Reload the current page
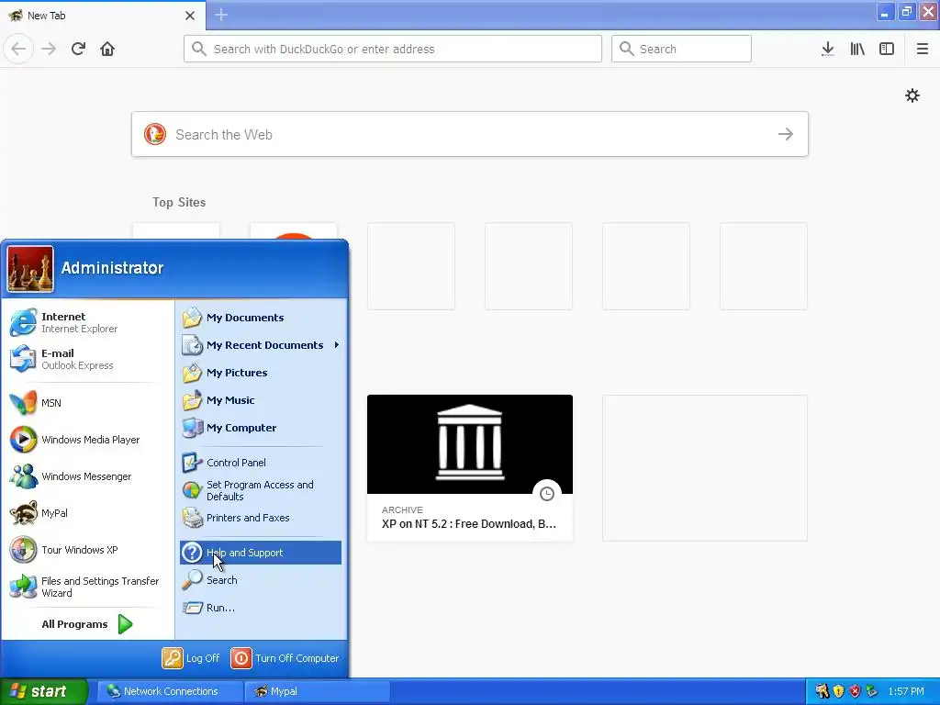Viewport: 940px width, 705px height. coord(78,49)
